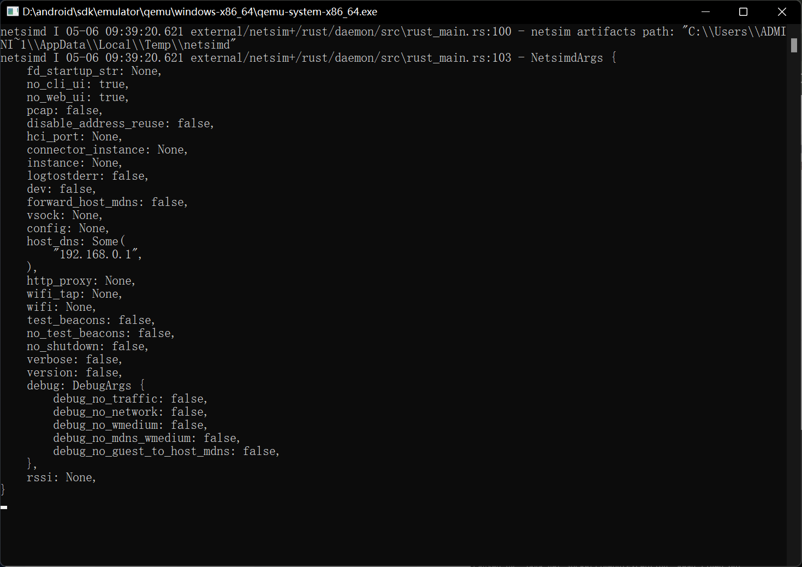This screenshot has height=567, width=802.
Task: Click the "192.168.0.1" address text
Action: [x=96, y=255]
